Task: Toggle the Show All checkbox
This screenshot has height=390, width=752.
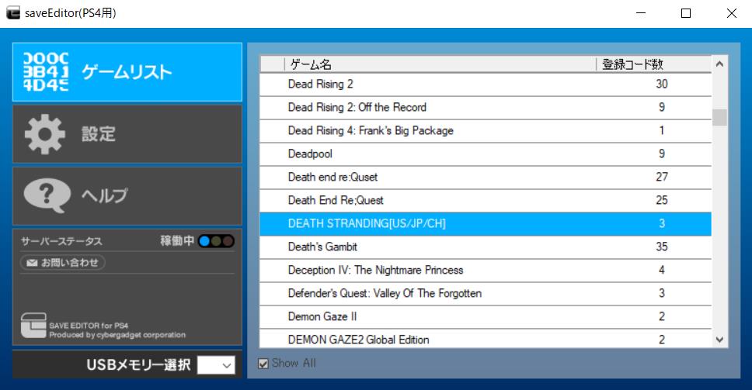Action: 264,363
